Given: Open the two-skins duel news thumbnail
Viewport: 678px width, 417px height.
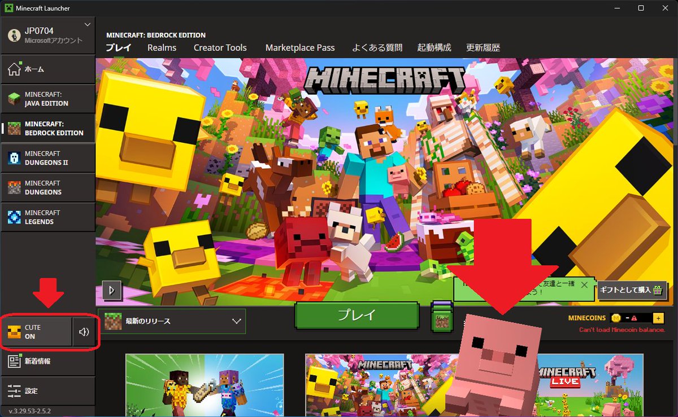Looking at the screenshot, I should 205,385.
